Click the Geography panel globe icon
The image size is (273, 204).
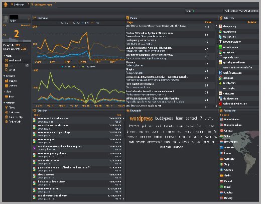click(x=221, y=111)
